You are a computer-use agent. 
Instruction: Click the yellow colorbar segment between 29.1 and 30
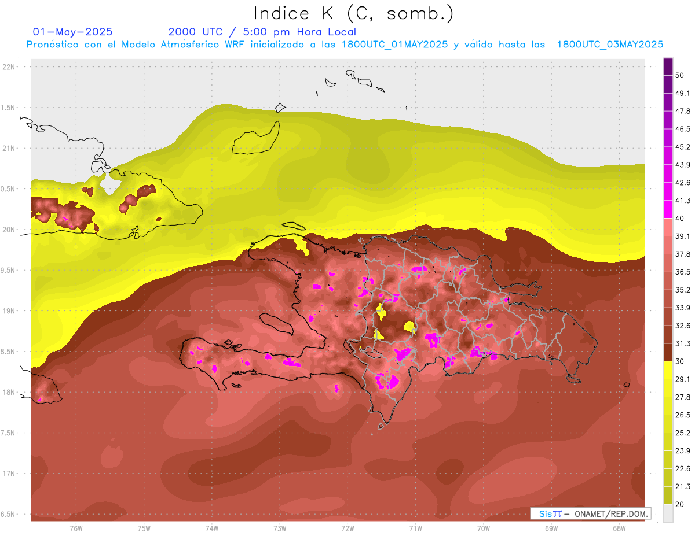(668, 370)
